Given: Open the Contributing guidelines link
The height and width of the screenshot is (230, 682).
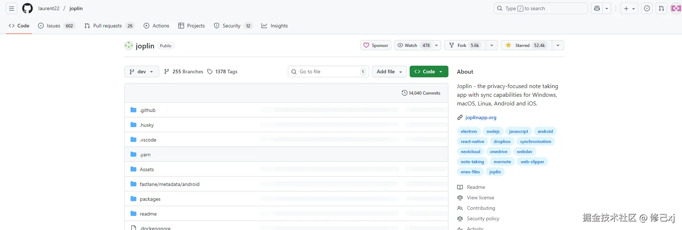Looking at the screenshot, I should (476, 208).
